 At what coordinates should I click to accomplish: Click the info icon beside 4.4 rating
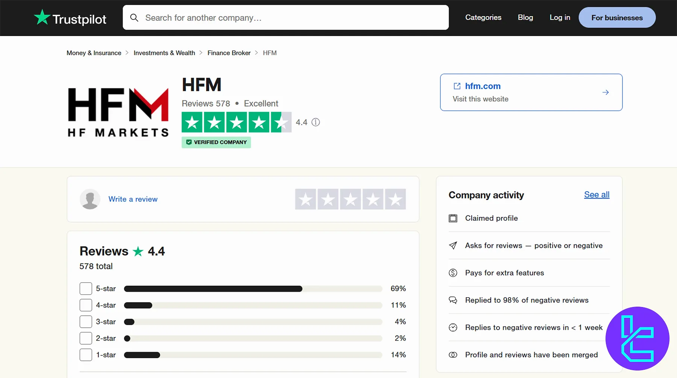tap(316, 122)
